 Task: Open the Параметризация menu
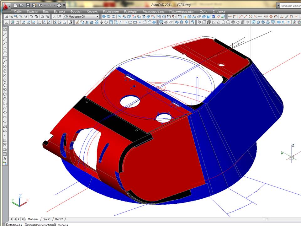[x=182, y=12]
